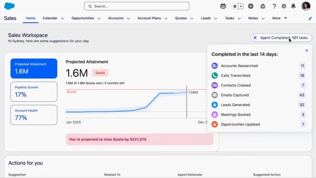
Task: Open the Setup gear icon
Action: tap(283, 6)
